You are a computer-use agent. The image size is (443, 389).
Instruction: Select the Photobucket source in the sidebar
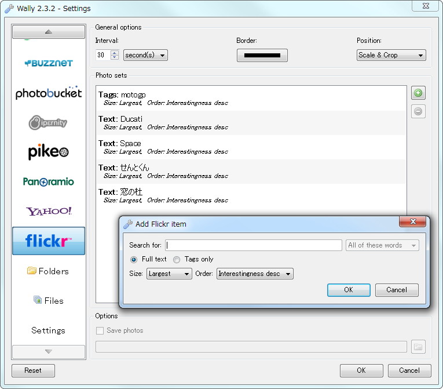click(49, 93)
